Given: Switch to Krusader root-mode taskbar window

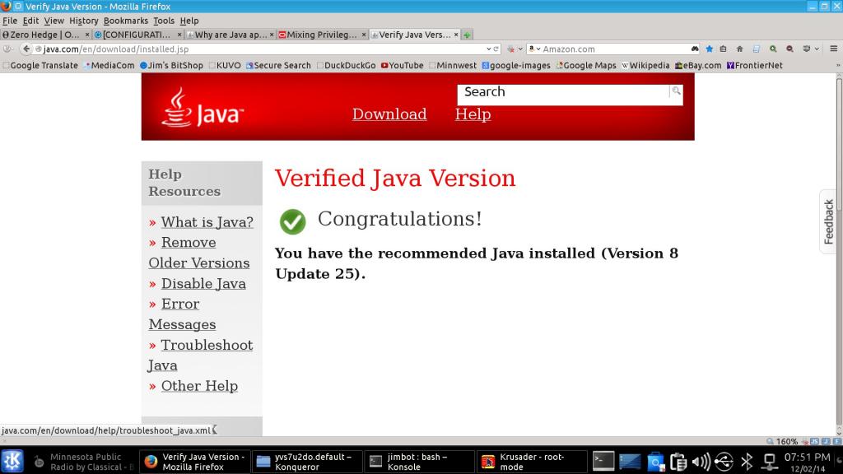Looking at the screenshot, I should (x=533, y=462).
